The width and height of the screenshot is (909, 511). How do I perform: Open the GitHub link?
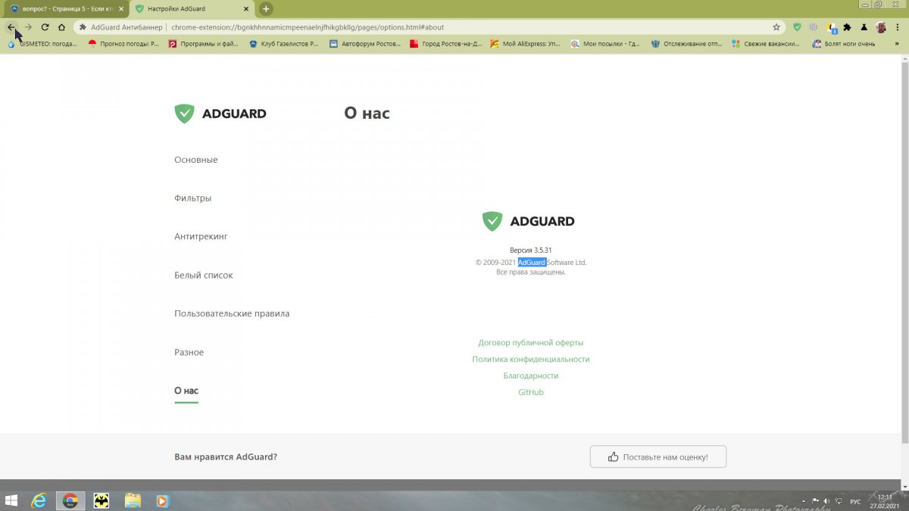pos(531,392)
